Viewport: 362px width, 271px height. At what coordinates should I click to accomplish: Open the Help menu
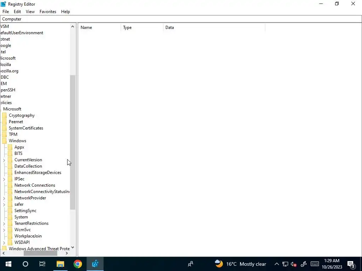click(65, 12)
